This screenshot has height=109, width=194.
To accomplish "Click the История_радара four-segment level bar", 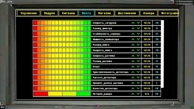I will pyautogui.click(x=62, y=94).
